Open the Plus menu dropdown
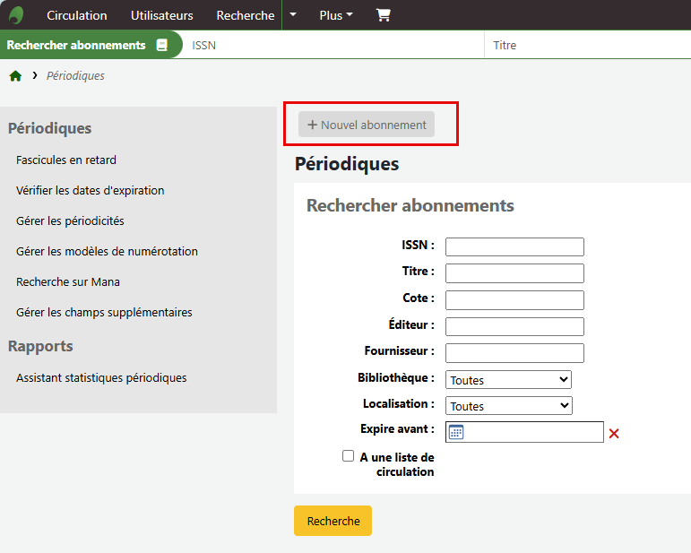Image resolution: width=691 pixels, height=553 pixels. 336,15
